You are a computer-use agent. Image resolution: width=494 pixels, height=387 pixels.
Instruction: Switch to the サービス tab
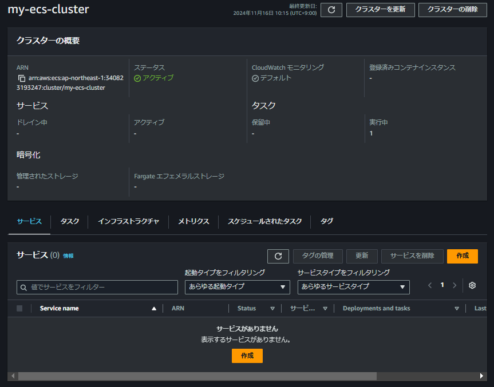tap(29, 221)
